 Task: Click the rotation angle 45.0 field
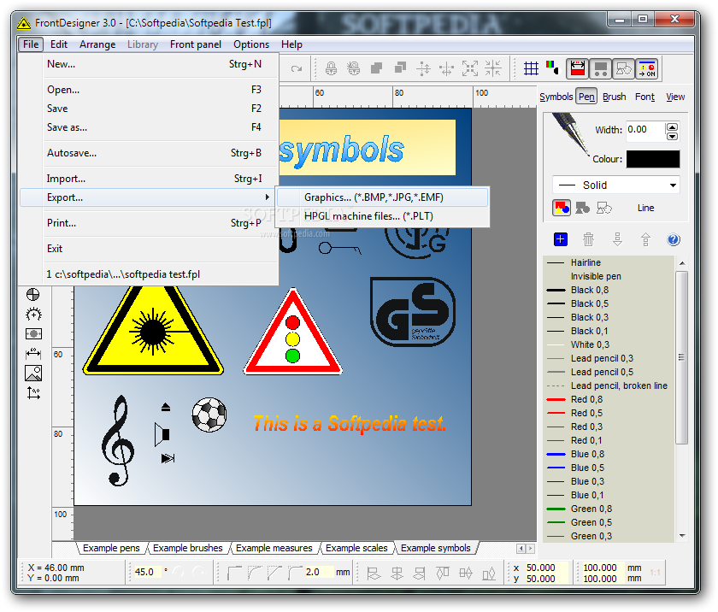click(x=147, y=572)
